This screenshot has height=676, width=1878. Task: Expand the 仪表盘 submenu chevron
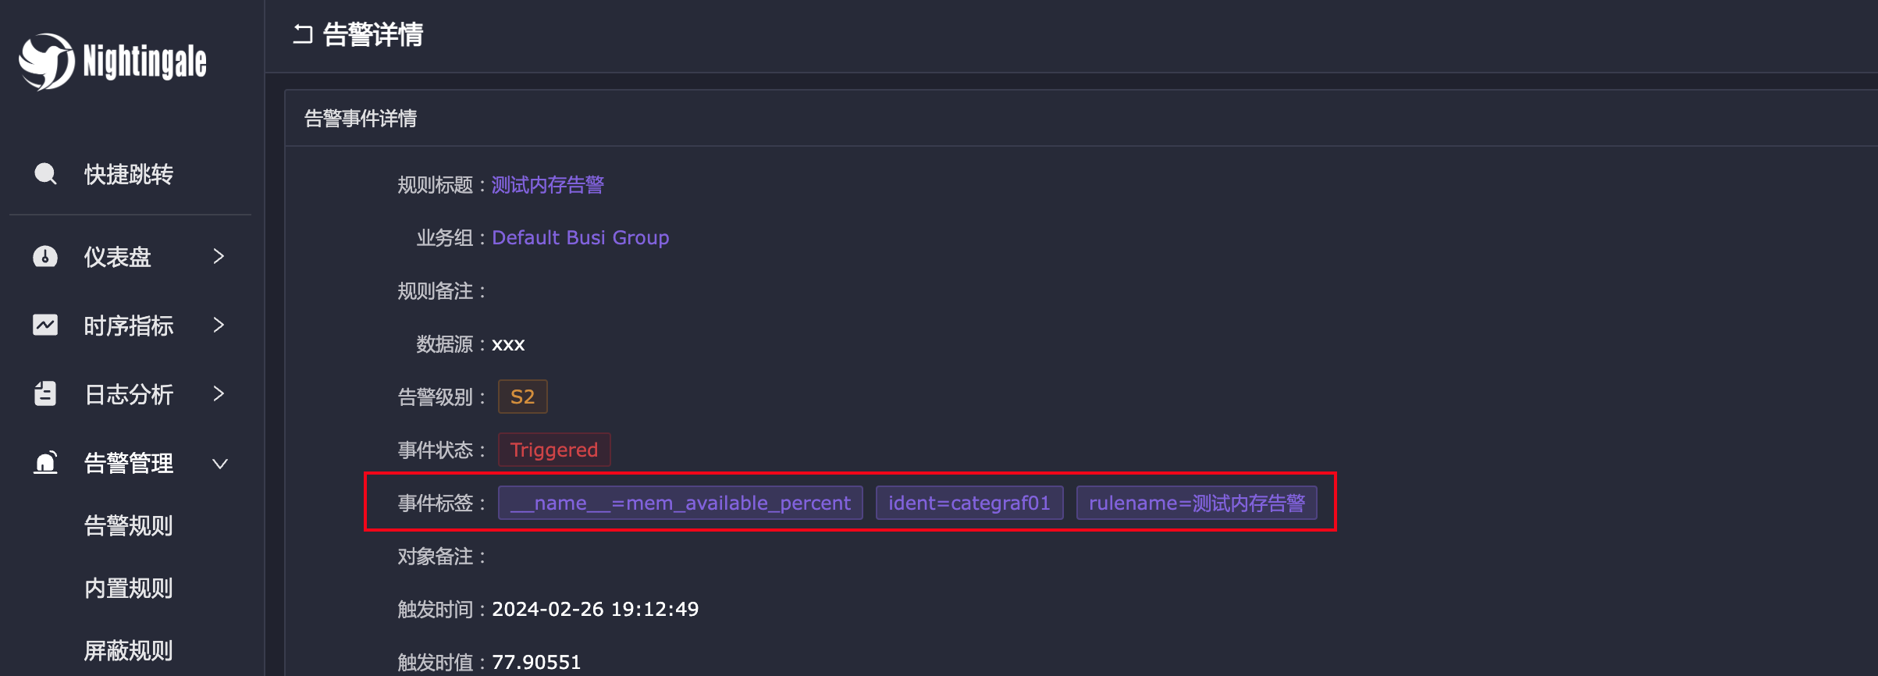click(x=219, y=256)
